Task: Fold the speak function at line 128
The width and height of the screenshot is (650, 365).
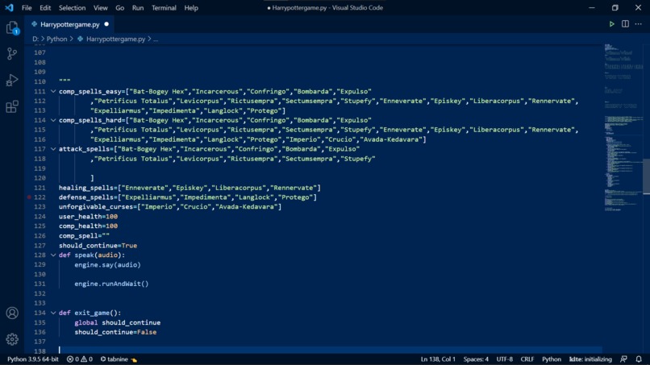Action: point(53,255)
